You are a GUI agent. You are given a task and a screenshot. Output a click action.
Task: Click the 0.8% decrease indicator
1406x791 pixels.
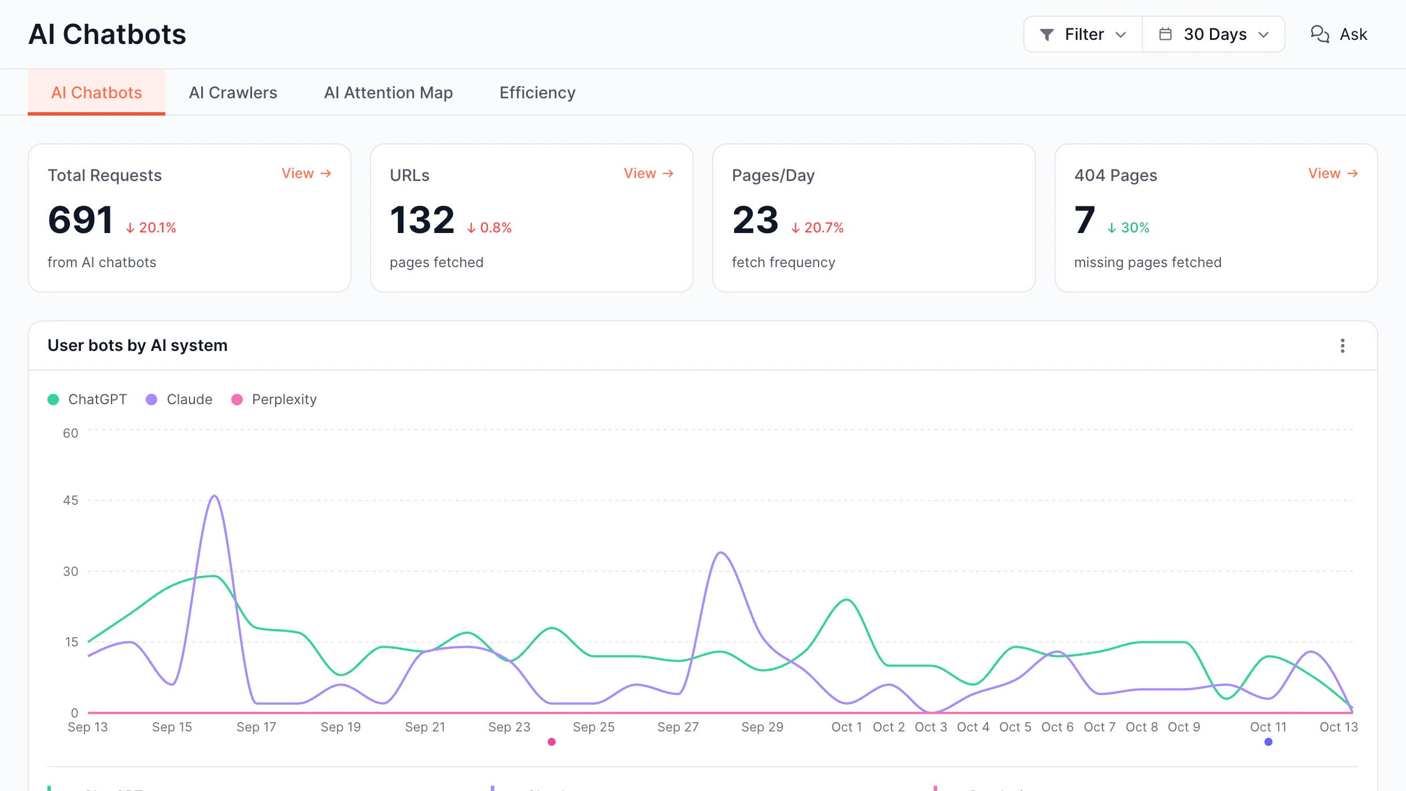[490, 228]
